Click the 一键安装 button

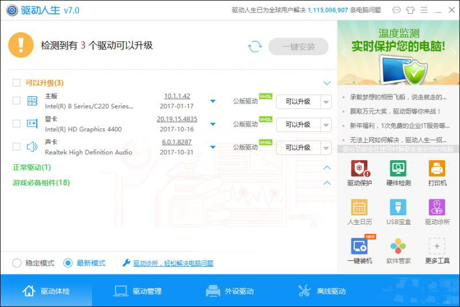pyautogui.click(x=298, y=47)
